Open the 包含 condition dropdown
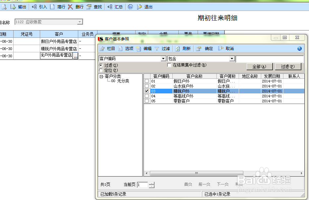The width and height of the screenshot is (309, 200). point(232,59)
